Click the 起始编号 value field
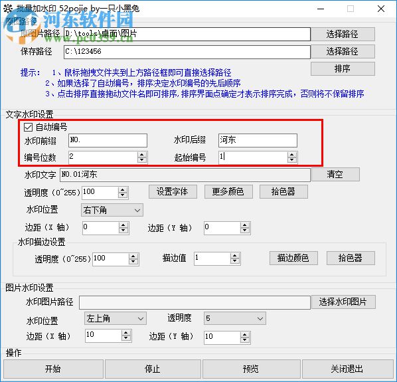This screenshot has width=397, height=382. 253,157
